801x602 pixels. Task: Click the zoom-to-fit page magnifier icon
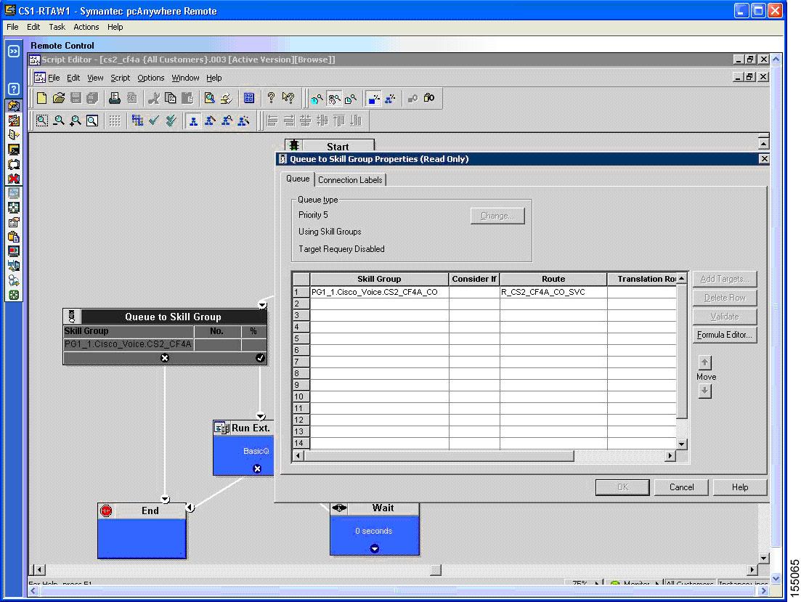point(92,121)
